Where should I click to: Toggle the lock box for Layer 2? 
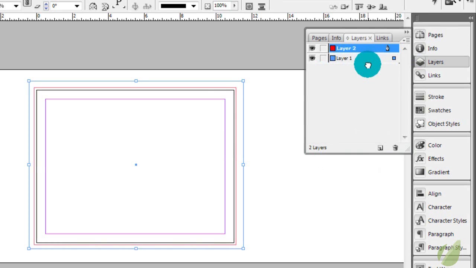pyautogui.click(x=323, y=48)
